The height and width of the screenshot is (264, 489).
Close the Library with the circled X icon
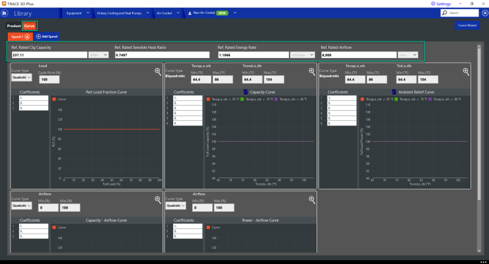[x=485, y=13]
